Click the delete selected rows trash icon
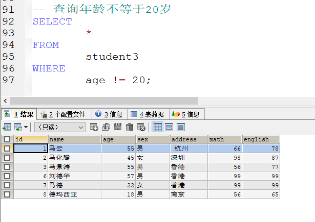 [130, 127]
